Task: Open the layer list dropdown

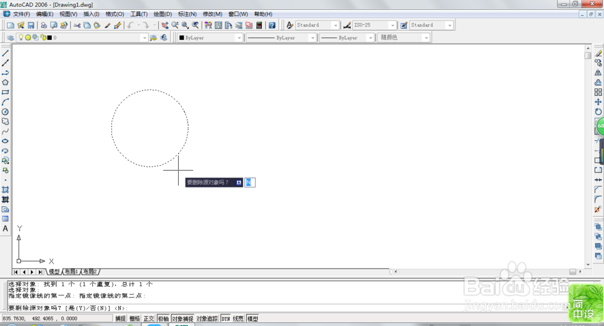Action: coord(144,38)
